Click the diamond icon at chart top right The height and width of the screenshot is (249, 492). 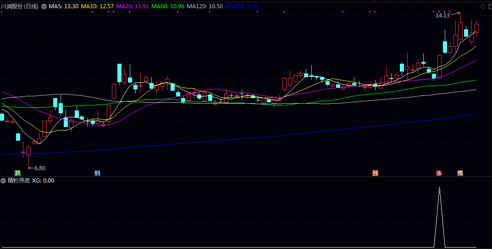point(483,6)
